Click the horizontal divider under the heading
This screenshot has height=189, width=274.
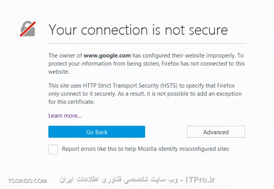coord(147,43)
